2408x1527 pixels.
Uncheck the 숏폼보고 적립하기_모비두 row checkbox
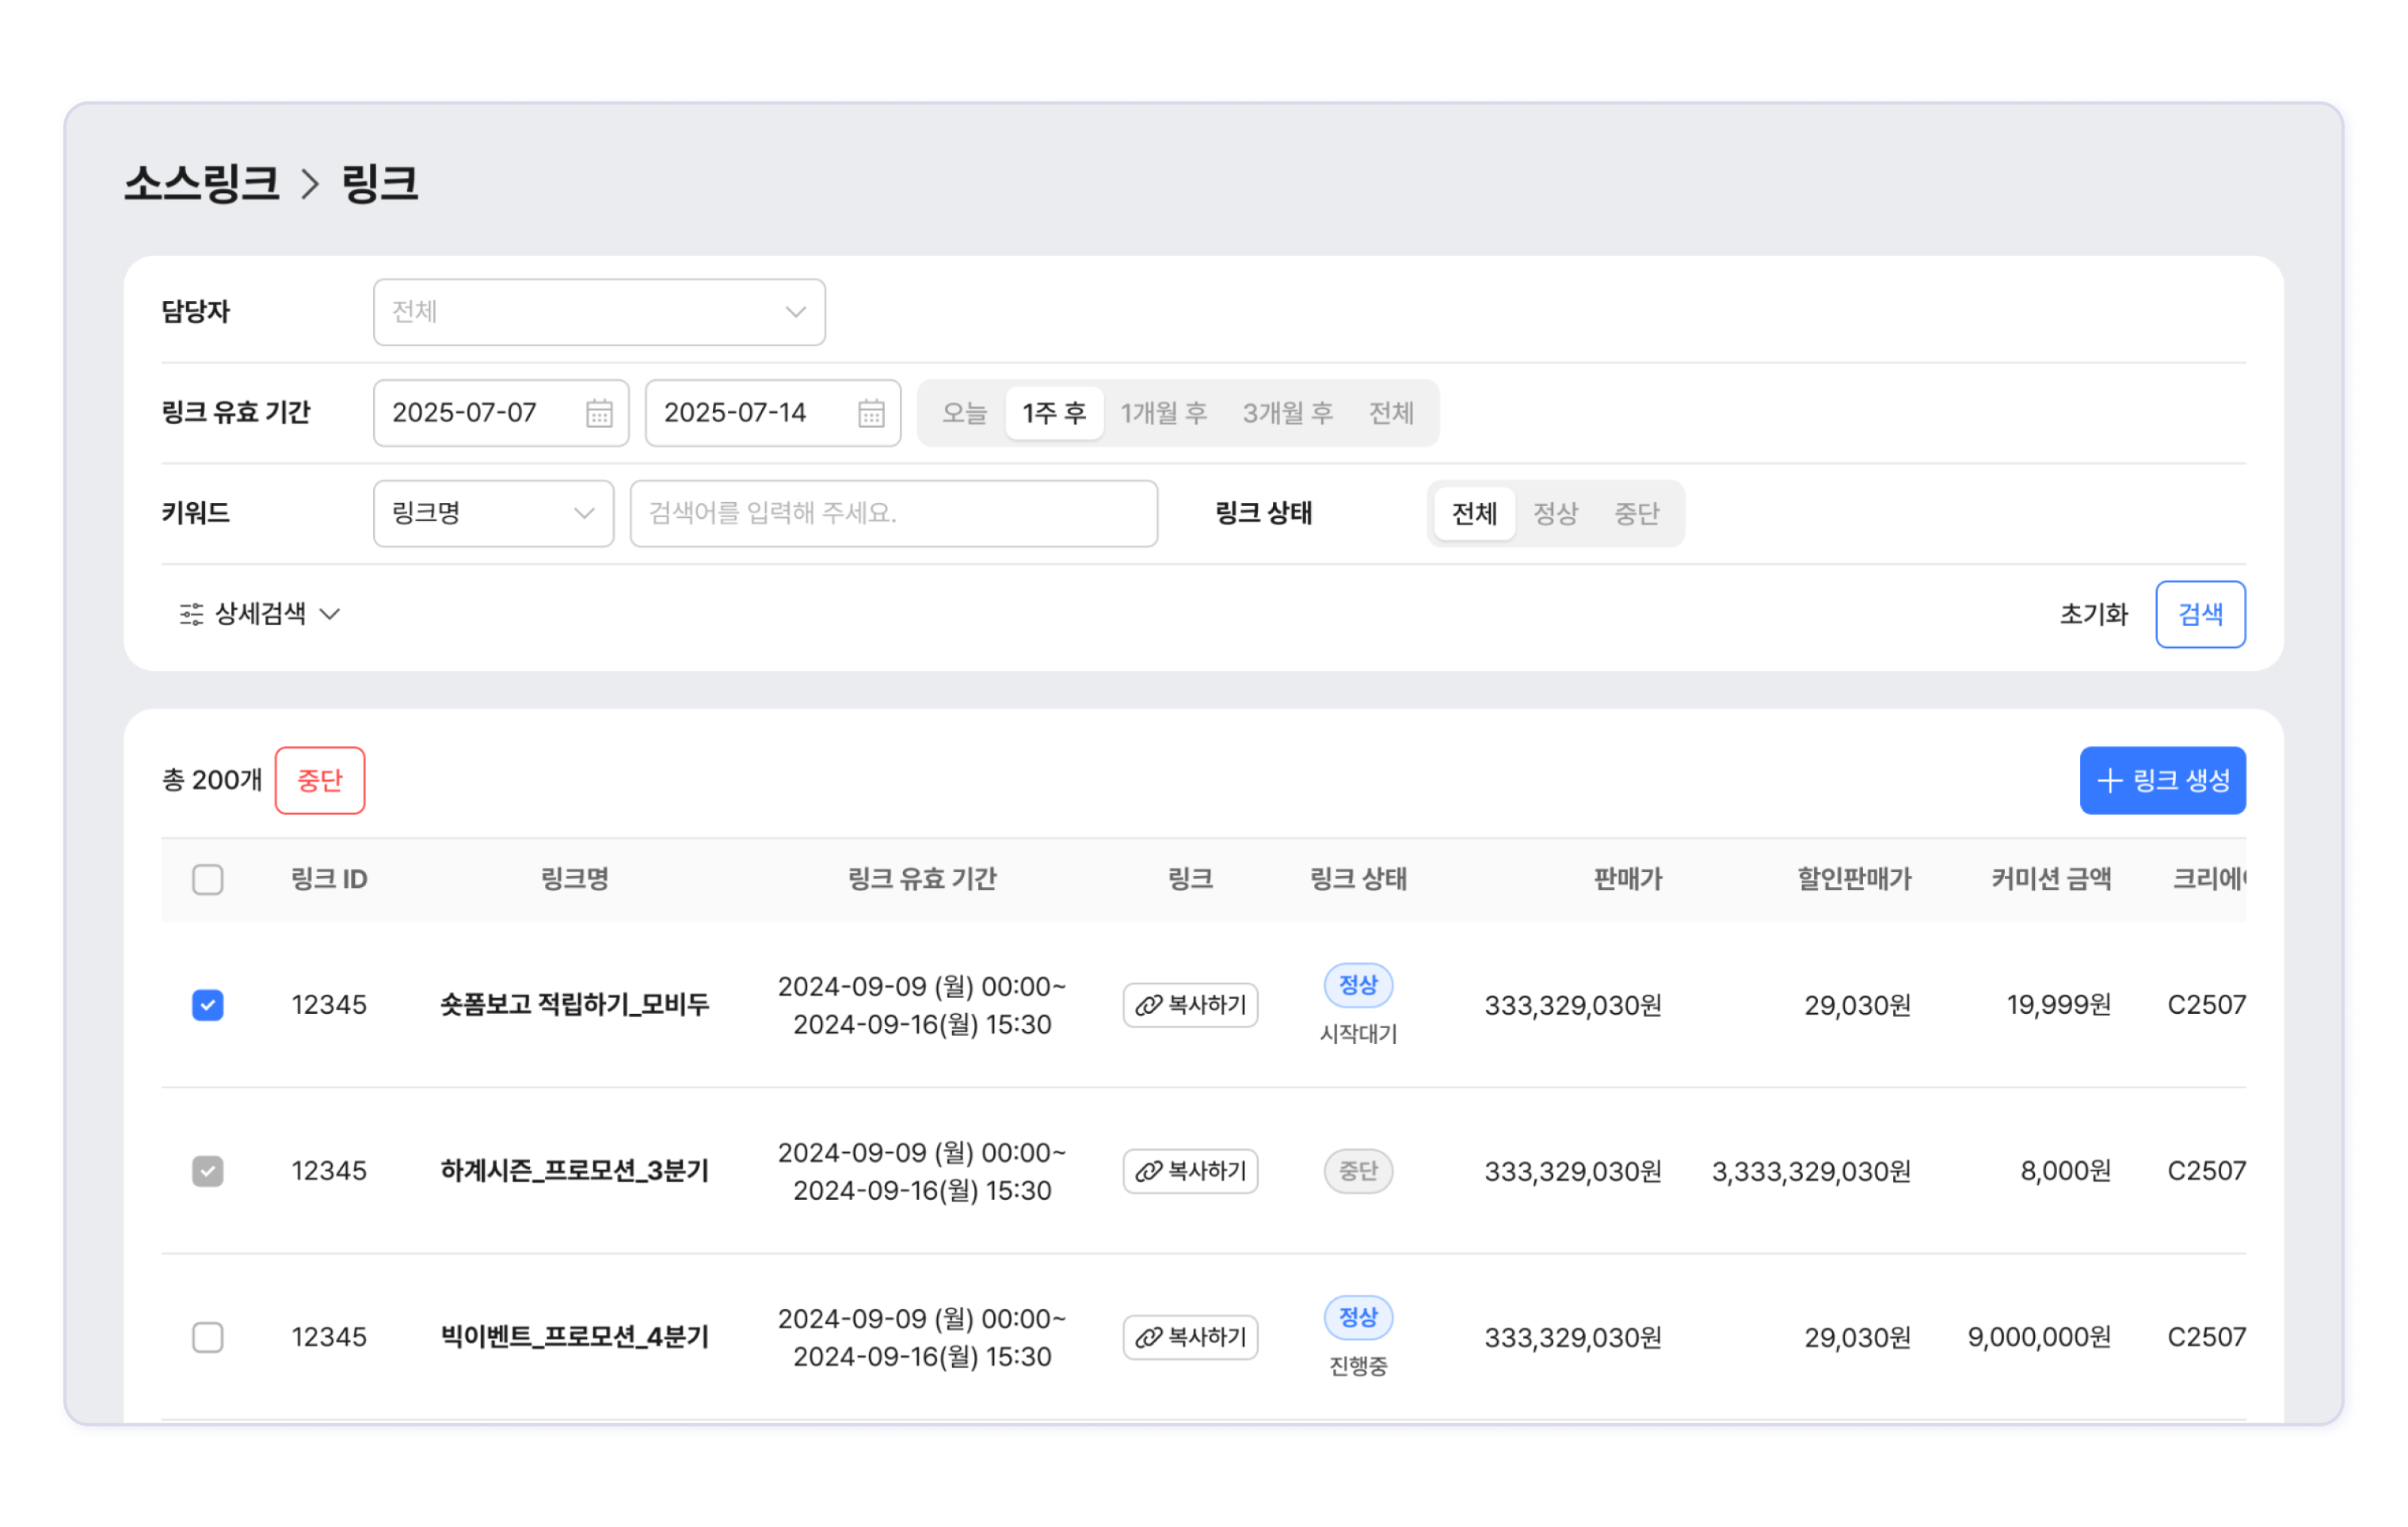[208, 1005]
